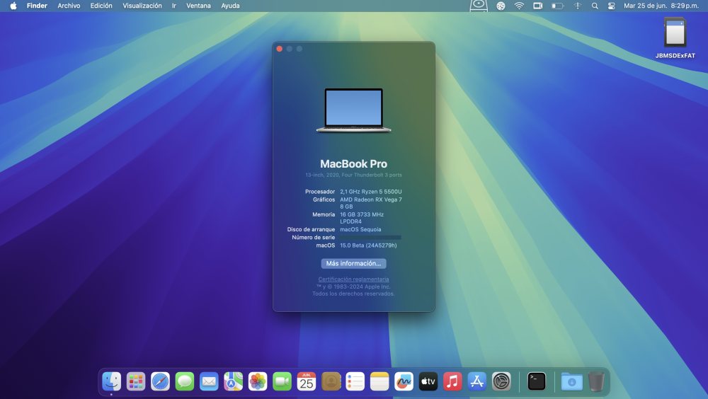Open Control Center
This screenshot has width=708, height=399.
coord(612,6)
